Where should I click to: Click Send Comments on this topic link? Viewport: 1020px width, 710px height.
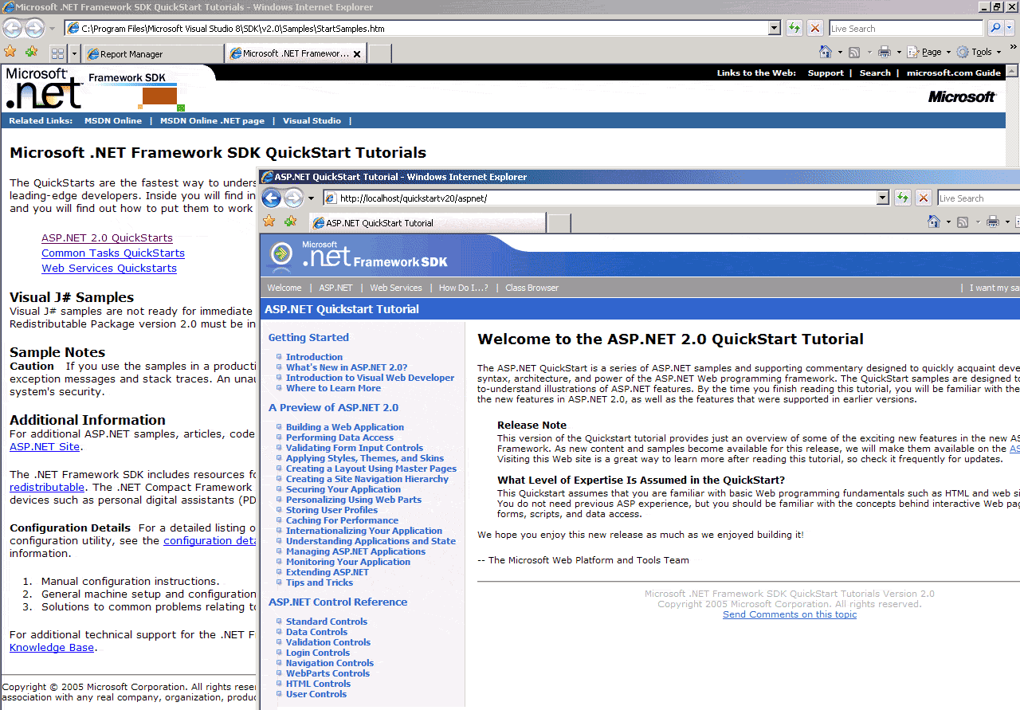[790, 614]
